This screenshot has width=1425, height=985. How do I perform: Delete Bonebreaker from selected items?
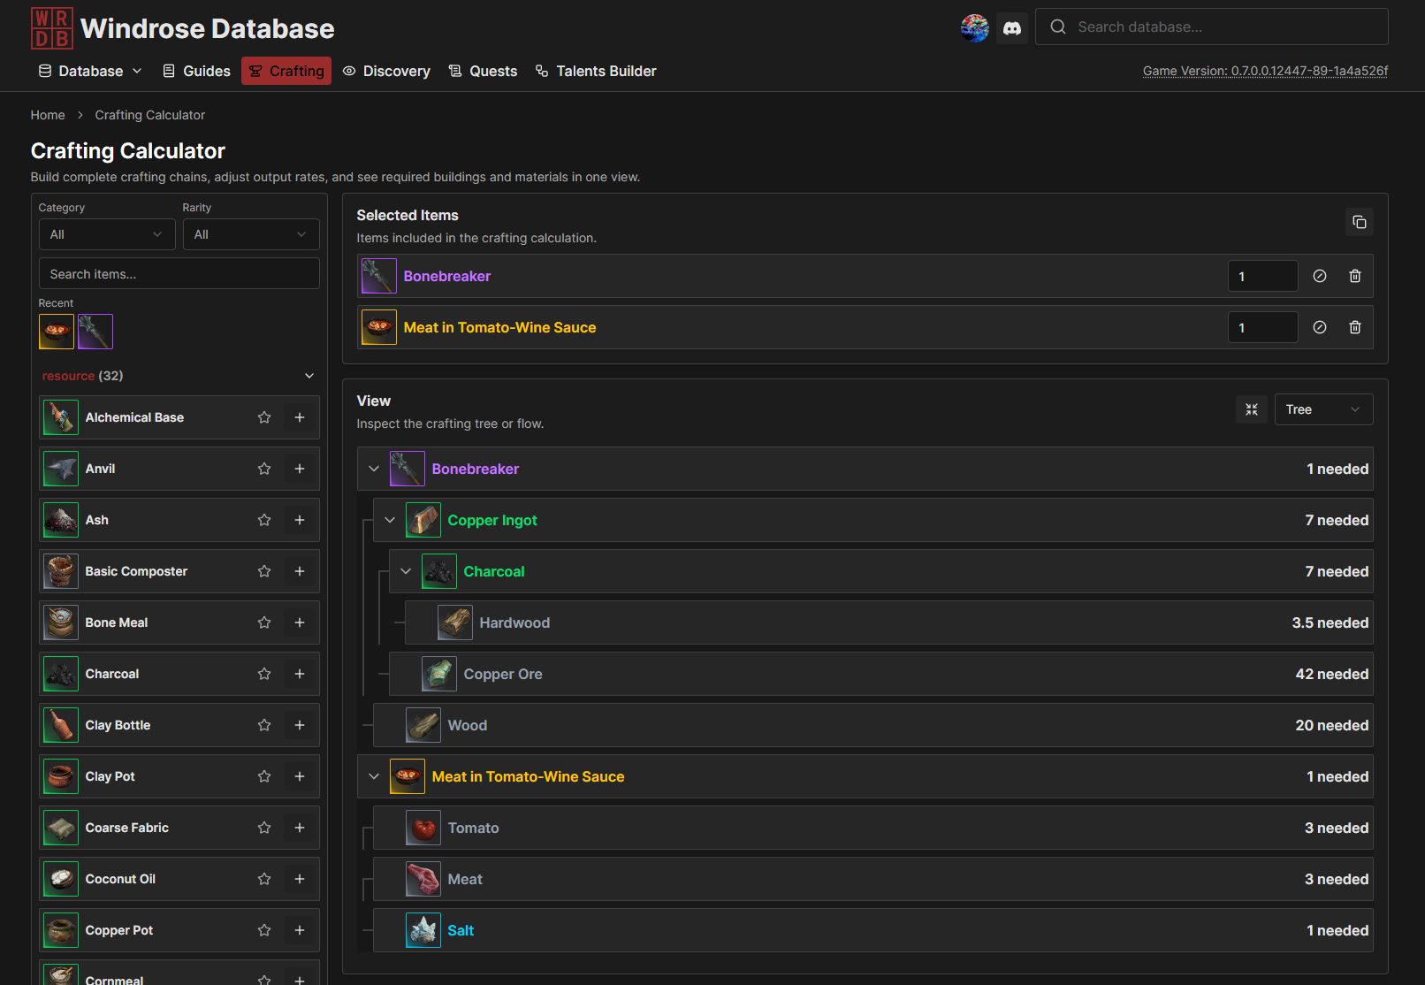[1355, 275]
